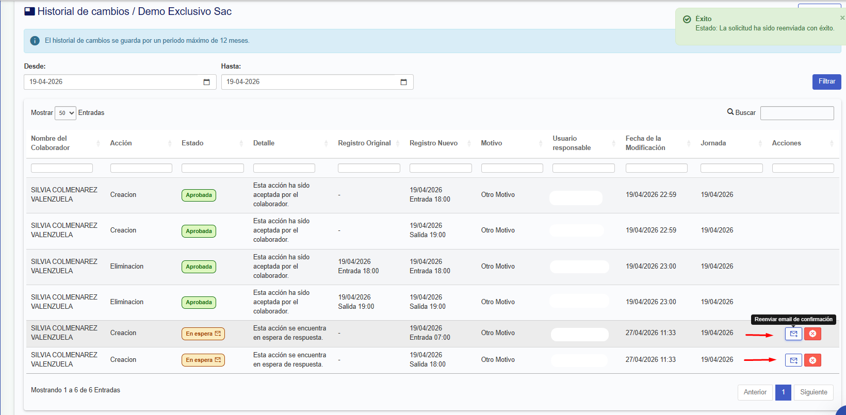Sort table by Estado column
Screen dimensions: 846x415
pos(211,143)
